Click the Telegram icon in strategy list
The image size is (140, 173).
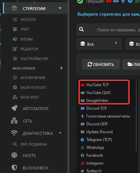pos(82,140)
